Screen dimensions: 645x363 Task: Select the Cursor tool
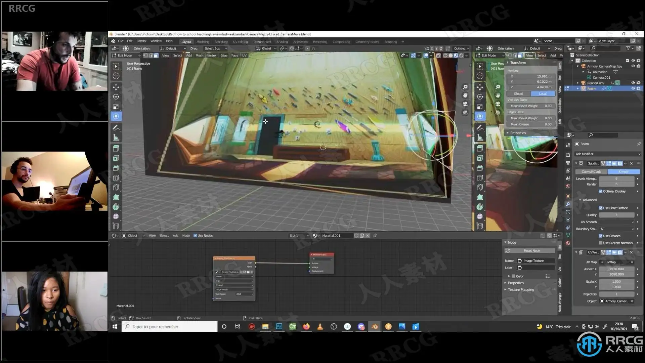click(x=116, y=76)
